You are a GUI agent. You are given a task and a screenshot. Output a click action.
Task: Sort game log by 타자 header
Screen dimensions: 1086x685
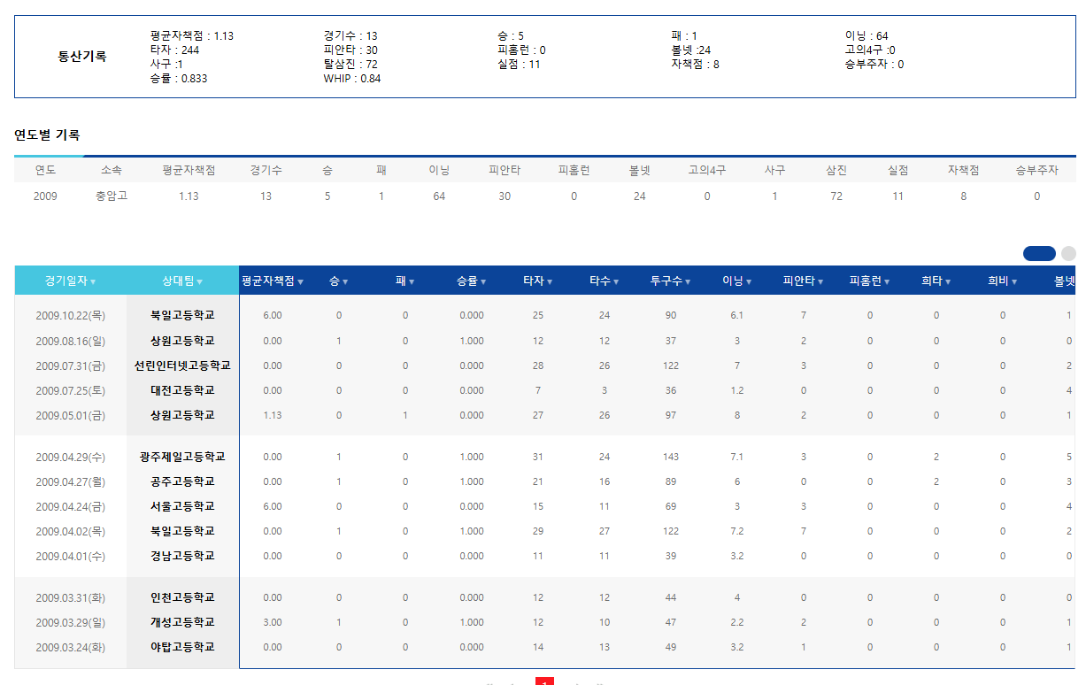coord(538,281)
